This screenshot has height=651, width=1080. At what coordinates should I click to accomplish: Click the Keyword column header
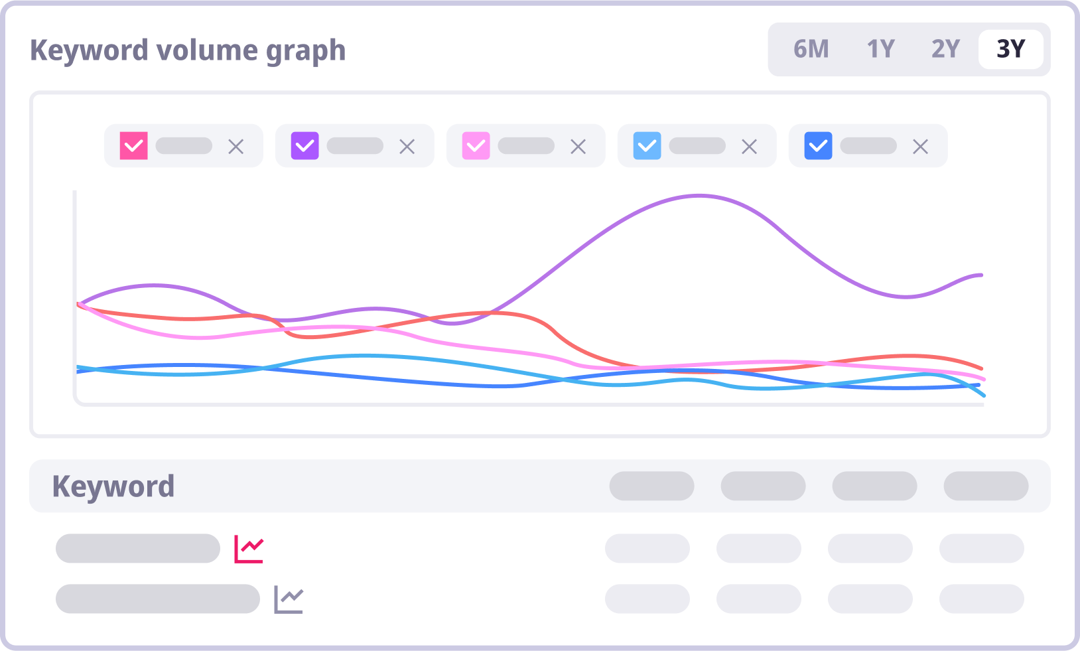pos(113,486)
